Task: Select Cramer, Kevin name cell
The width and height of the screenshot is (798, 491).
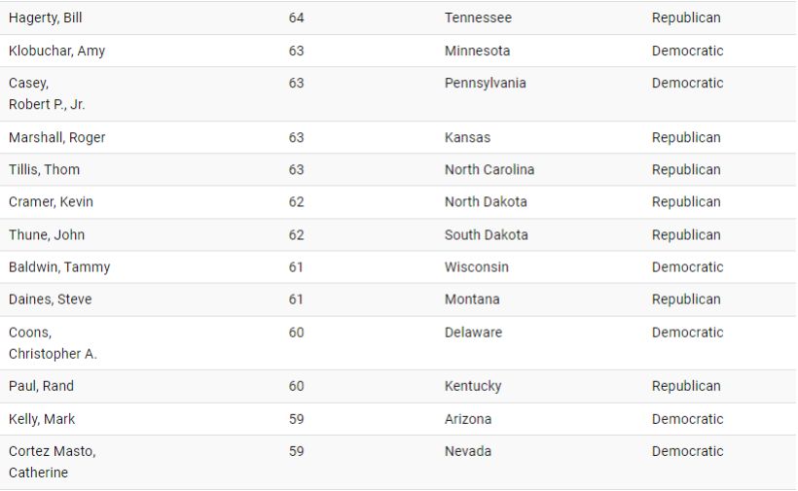Action: tap(51, 202)
